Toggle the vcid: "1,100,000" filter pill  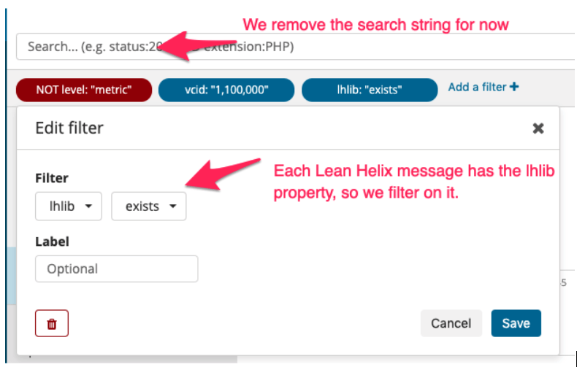point(226,90)
